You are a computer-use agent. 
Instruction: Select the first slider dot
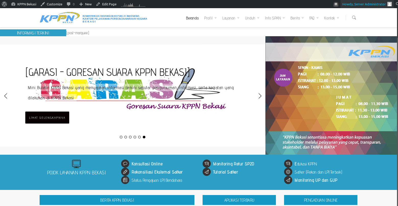[x=121, y=137]
